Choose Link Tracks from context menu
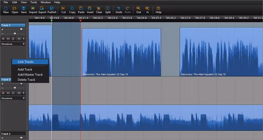The image size is (263, 140). [x=30, y=62]
